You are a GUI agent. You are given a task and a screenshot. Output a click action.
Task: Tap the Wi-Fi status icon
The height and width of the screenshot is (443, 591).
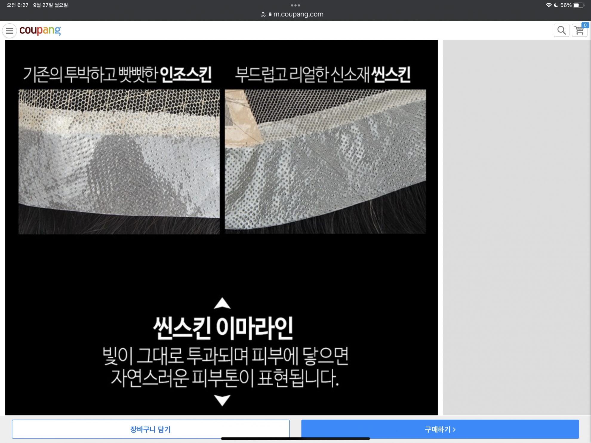click(548, 5)
